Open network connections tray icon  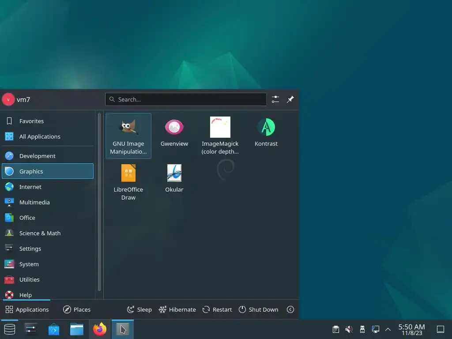(376, 329)
